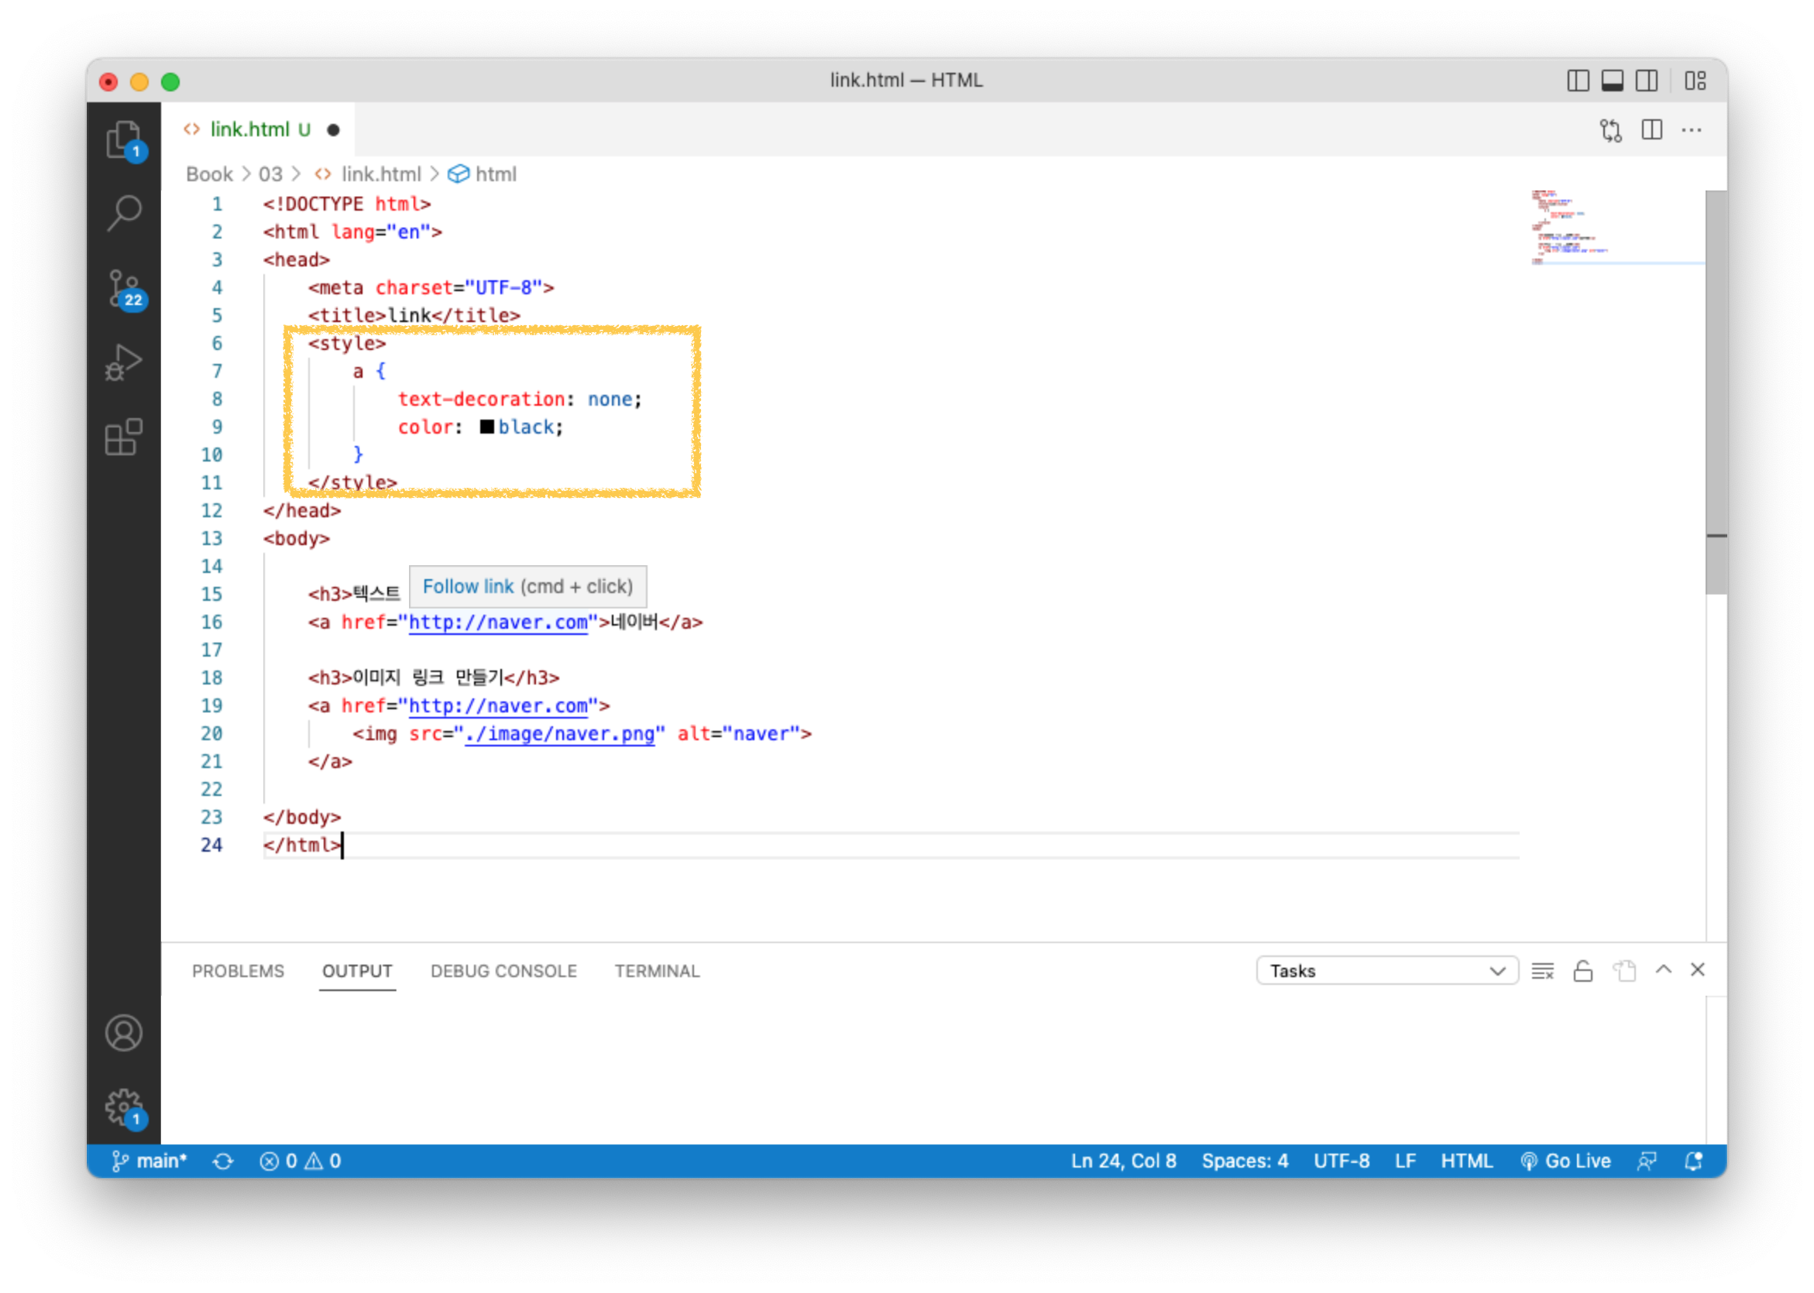
Task: Toggle the bottom panel layout icon
Action: pos(1613,81)
